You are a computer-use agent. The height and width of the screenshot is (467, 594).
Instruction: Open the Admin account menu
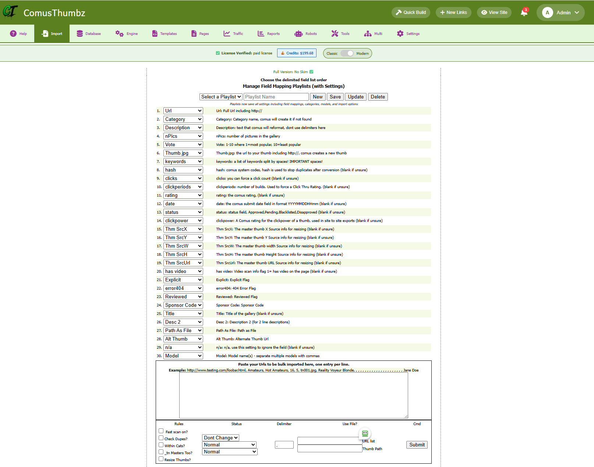(561, 12)
